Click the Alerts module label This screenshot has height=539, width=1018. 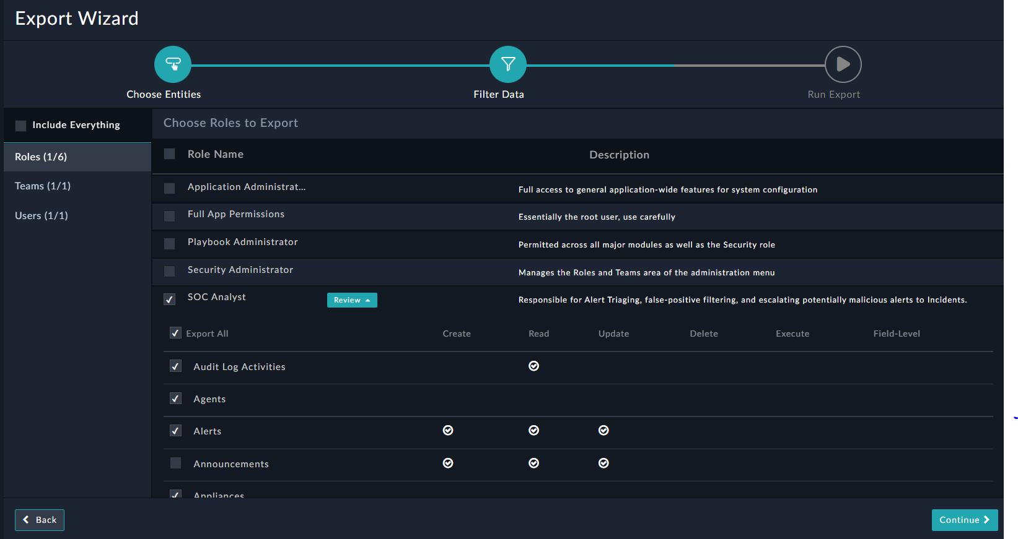click(207, 431)
